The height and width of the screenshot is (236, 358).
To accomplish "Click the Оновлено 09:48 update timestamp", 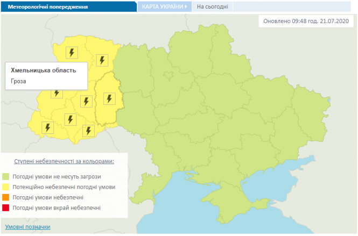I will click(x=305, y=22).
